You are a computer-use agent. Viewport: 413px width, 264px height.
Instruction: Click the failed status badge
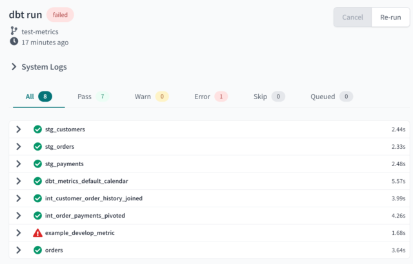click(60, 15)
